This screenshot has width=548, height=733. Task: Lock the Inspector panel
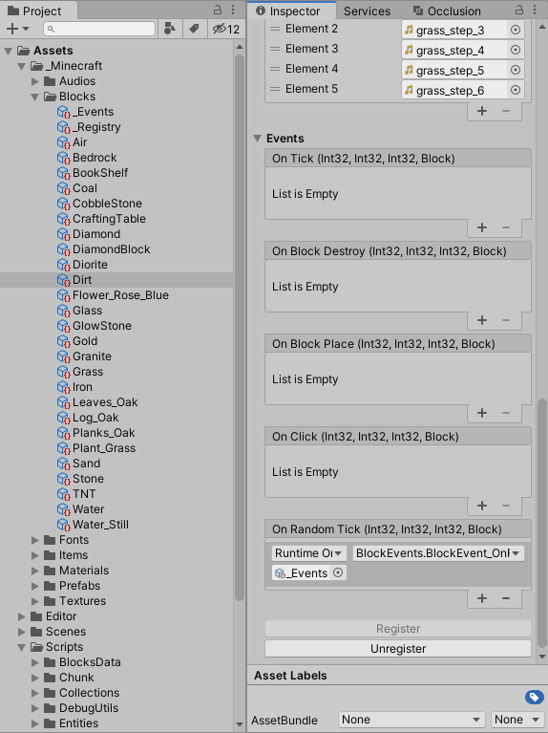(519, 10)
